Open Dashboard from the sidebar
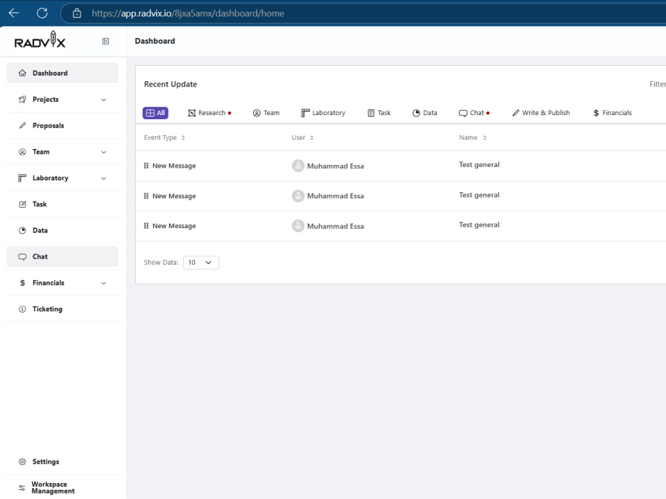The height and width of the screenshot is (499, 666). pyautogui.click(x=63, y=73)
